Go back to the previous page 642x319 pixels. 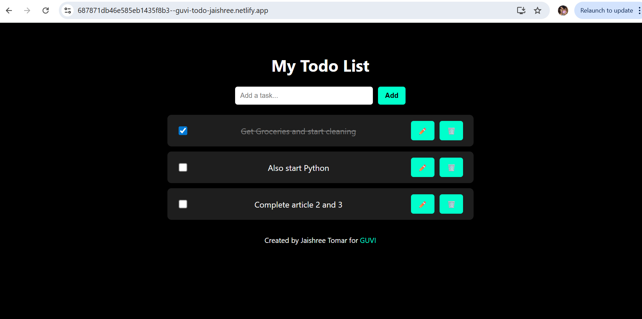pyautogui.click(x=9, y=11)
